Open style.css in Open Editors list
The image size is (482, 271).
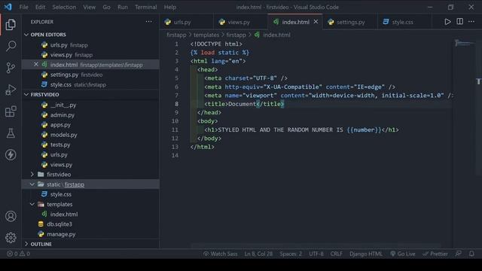pos(90,84)
